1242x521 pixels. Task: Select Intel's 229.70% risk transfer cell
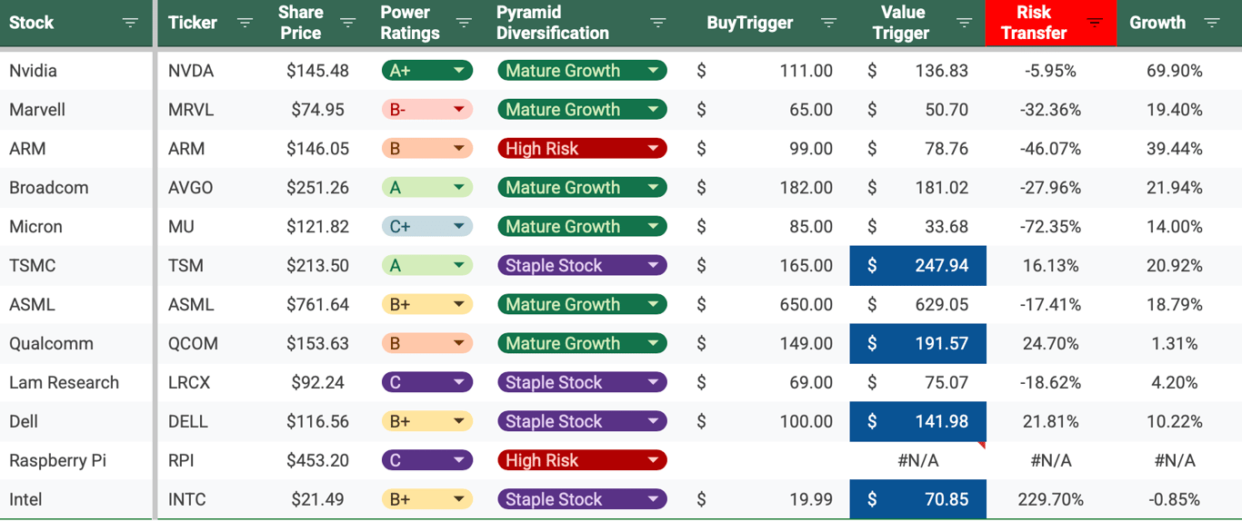coord(1050,500)
